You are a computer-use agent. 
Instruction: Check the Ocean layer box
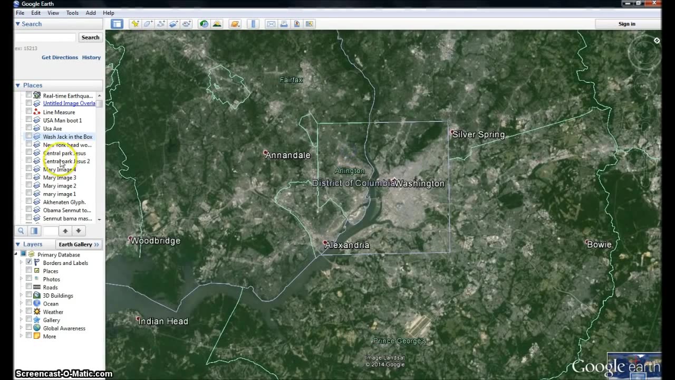(29, 303)
